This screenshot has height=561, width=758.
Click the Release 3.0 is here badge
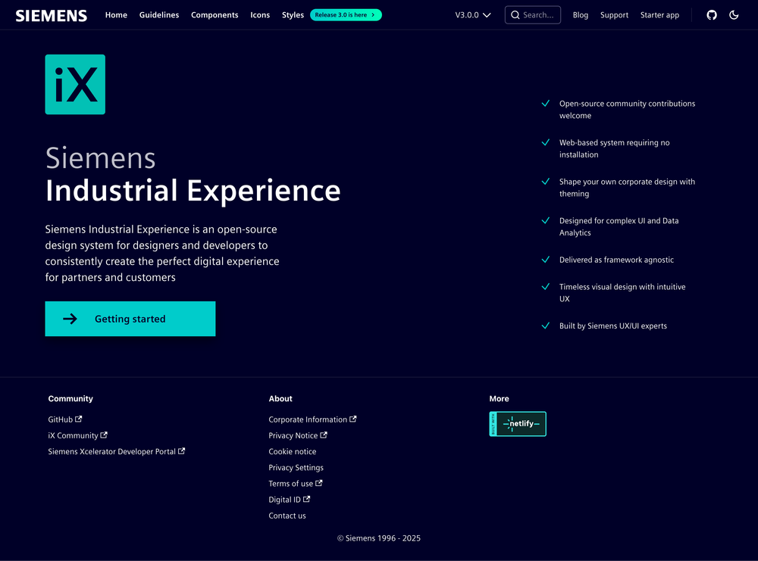346,15
